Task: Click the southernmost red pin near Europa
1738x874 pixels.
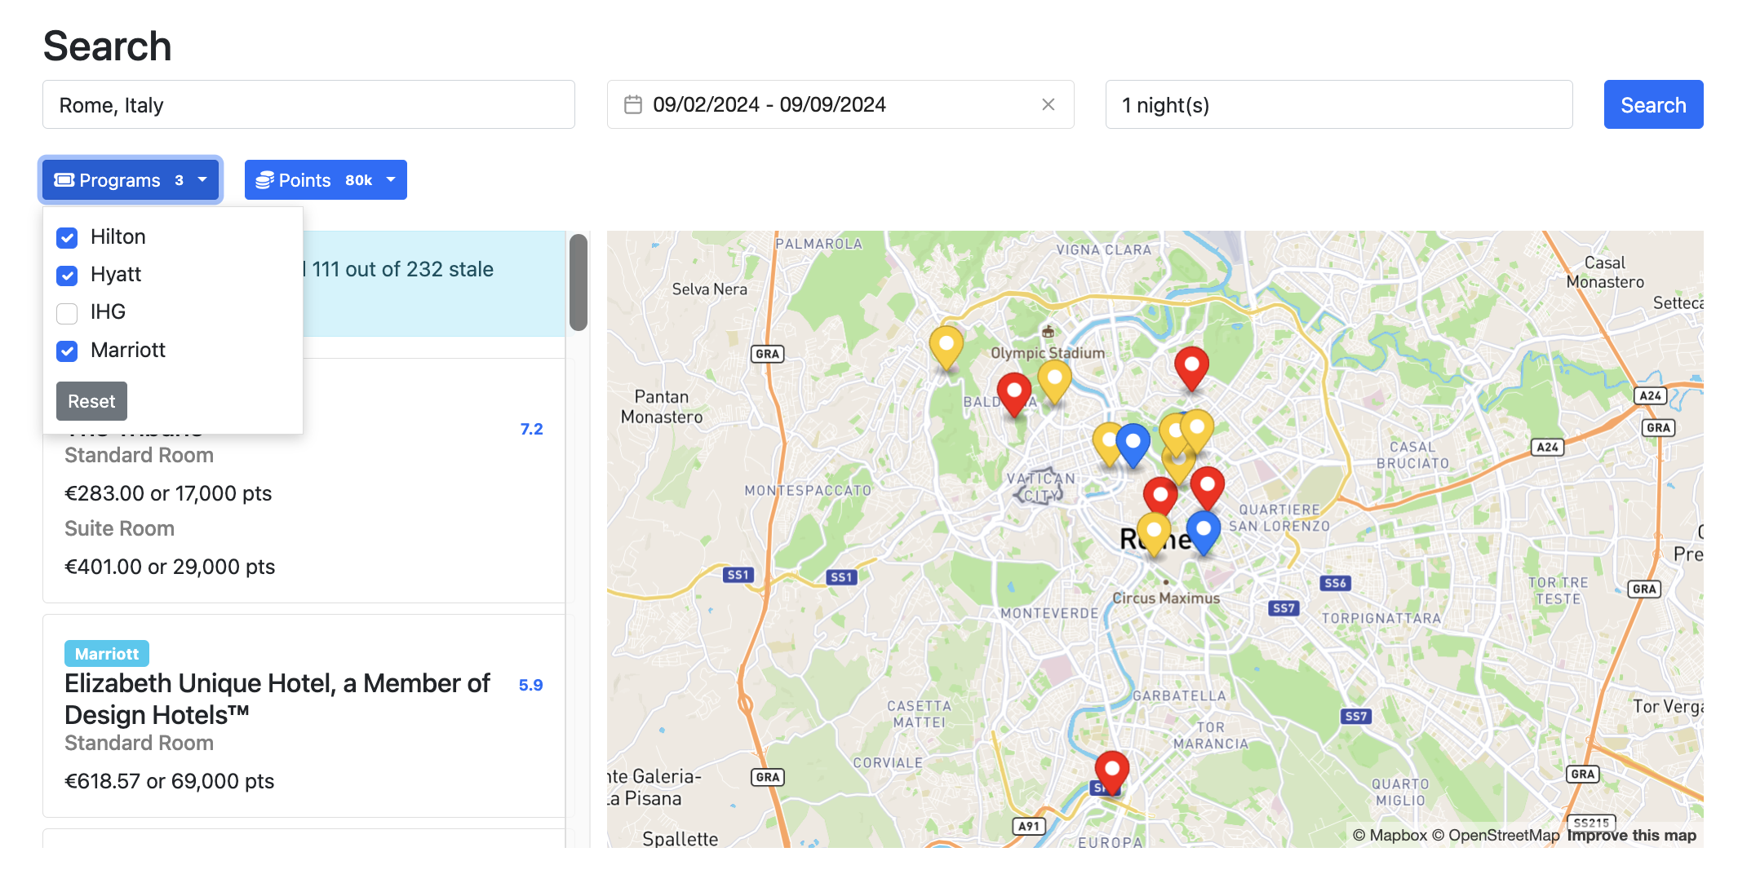Action: pyautogui.click(x=1111, y=769)
